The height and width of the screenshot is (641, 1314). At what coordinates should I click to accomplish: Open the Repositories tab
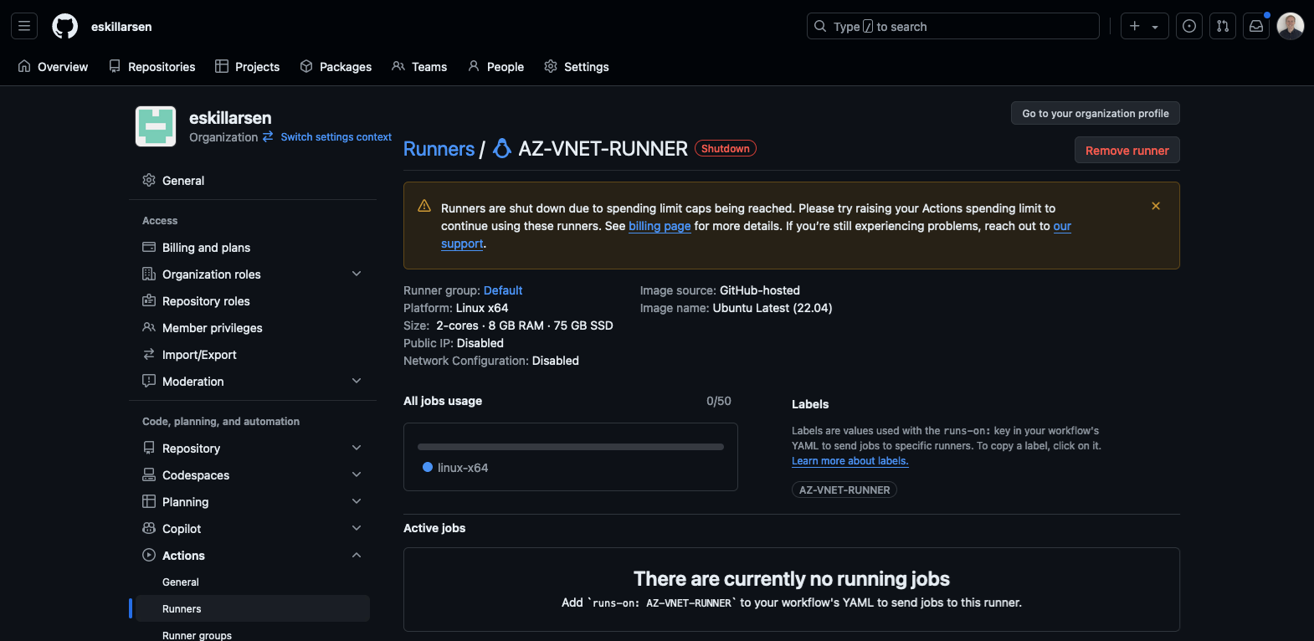(x=152, y=67)
